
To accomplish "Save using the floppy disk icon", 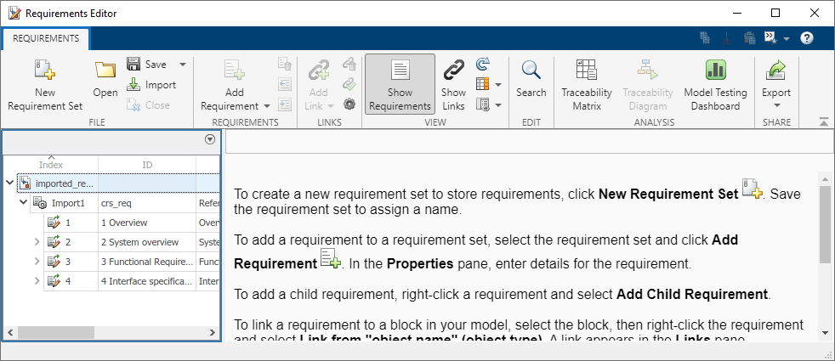I will [x=133, y=64].
